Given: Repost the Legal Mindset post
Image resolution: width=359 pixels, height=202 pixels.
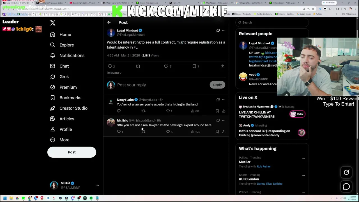Looking at the screenshot, I should 138,66.
